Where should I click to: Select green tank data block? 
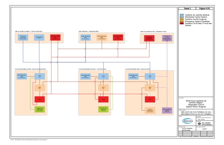(103, 109)
